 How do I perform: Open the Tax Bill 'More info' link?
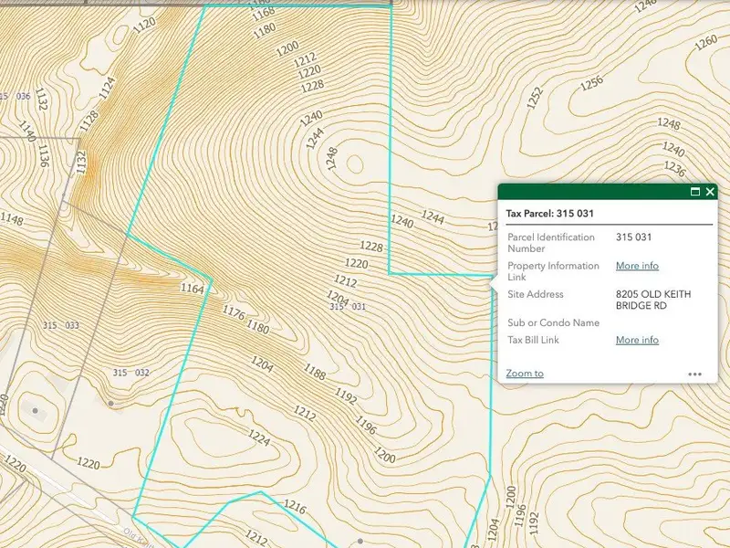tap(637, 340)
